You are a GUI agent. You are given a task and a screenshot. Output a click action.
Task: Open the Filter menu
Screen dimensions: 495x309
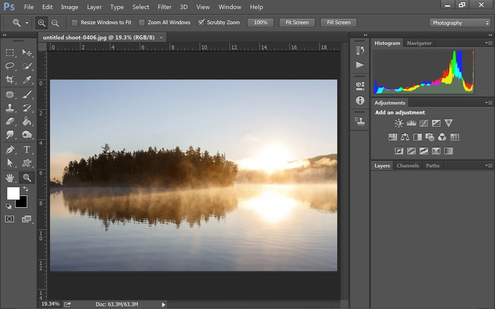[x=164, y=7]
